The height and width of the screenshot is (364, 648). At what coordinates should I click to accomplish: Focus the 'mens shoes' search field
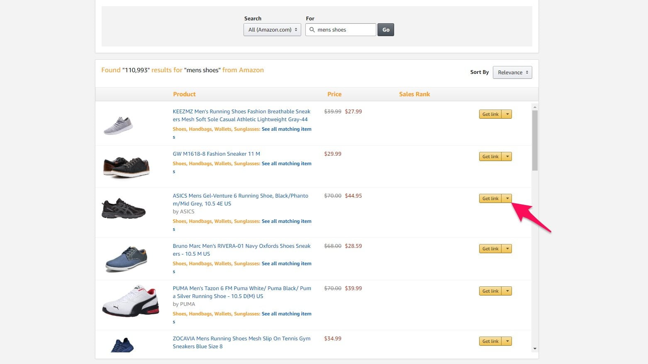(341, 29)
